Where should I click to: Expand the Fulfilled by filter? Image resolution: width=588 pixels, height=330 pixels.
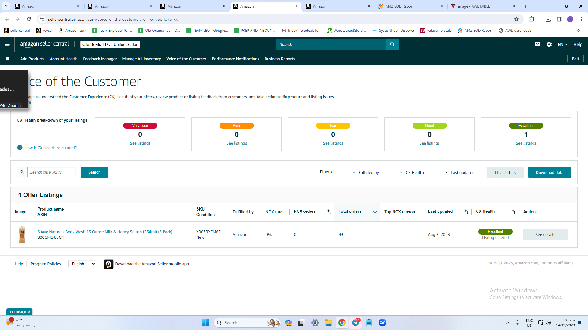click(366, 172)
